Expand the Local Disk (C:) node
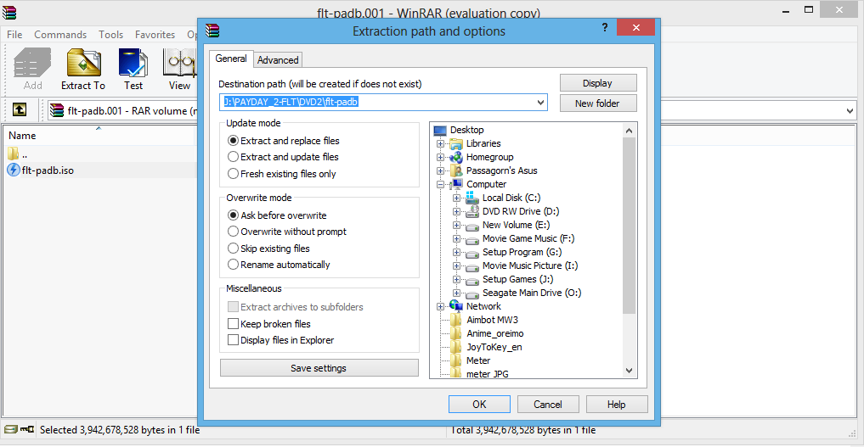 [x=456, y=198]
